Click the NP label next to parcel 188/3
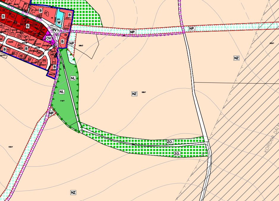 72,43
